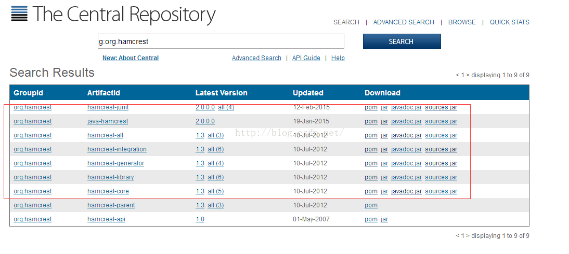Open java-hamcrest artifact link
The height and width of the screenshot is (254, 569).
click(108, 121)
